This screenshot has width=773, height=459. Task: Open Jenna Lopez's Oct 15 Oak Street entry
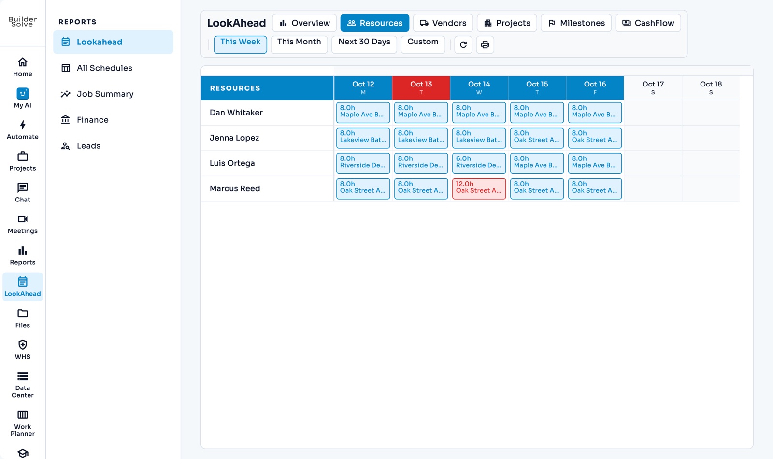(537, 138)
